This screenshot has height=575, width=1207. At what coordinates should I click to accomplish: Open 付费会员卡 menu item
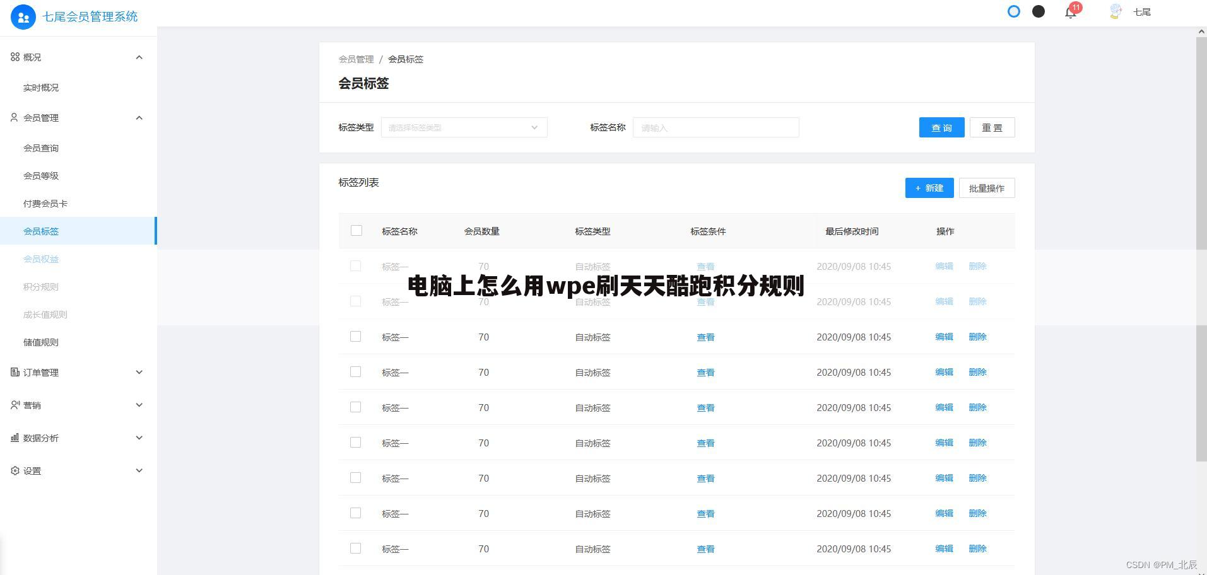(x=45, y=204)
